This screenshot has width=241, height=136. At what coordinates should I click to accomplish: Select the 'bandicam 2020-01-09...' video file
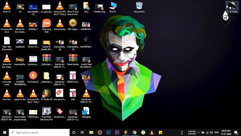tap(7, 112)
